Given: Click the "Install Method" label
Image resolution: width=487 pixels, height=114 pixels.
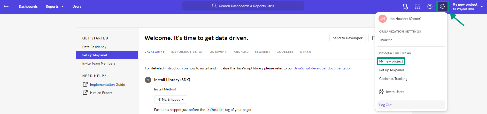Looking at the screenshot, I should pyautogui.click(x=165, y=89).
